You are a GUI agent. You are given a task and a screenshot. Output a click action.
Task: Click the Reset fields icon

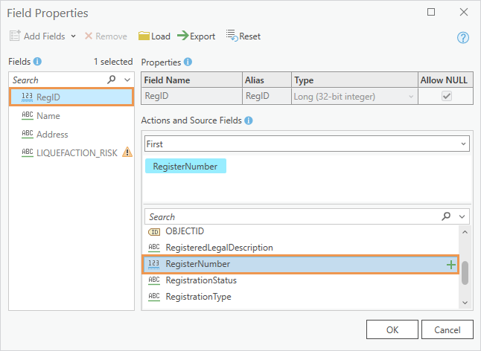[x=231, y=36]
